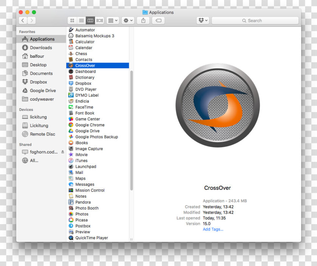
Task: Switch to Cover Flow view
Action: (x=100, y=20)
